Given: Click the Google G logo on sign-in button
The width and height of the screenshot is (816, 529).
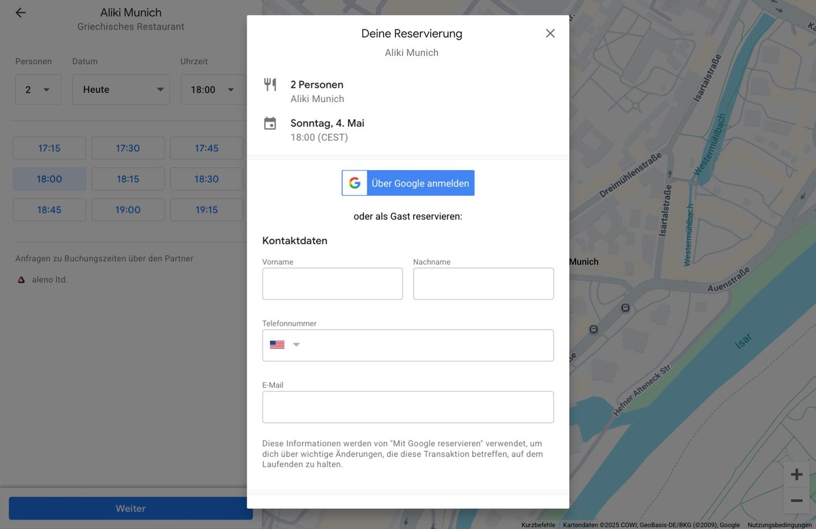Looking at the screenshot, I should (x=354, y=183).
